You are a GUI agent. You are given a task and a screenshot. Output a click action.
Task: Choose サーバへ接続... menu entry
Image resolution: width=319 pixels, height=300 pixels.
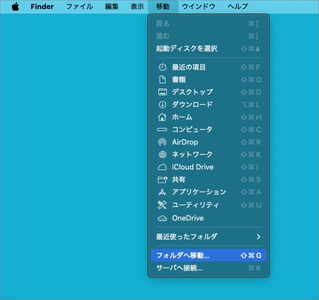tap(208, 268)
